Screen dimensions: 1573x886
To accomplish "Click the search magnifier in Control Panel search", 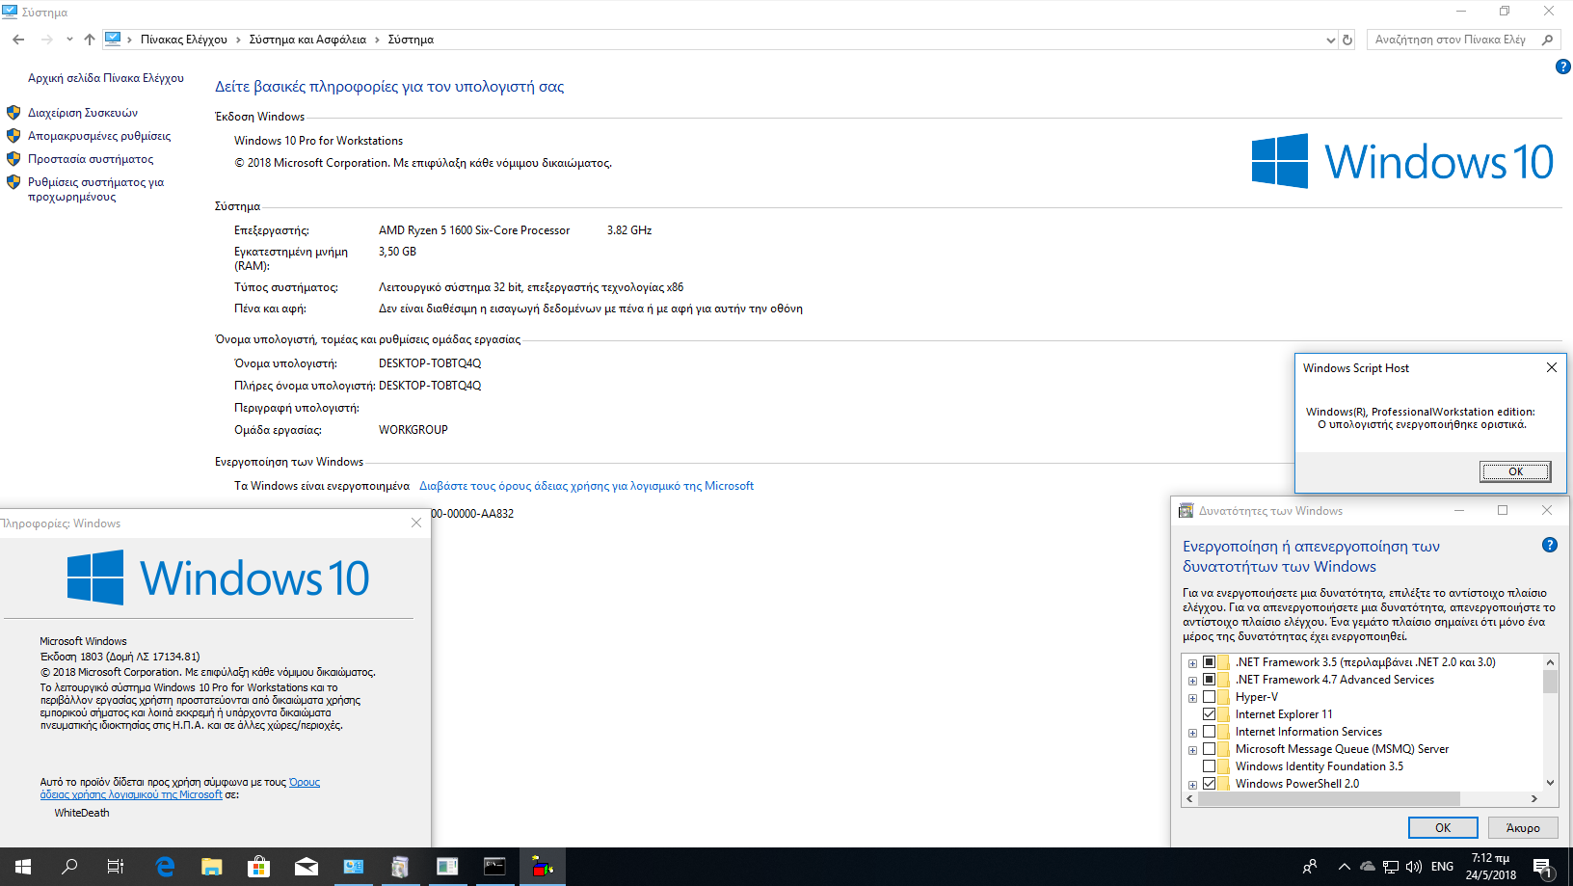I will click(1548, 40).
